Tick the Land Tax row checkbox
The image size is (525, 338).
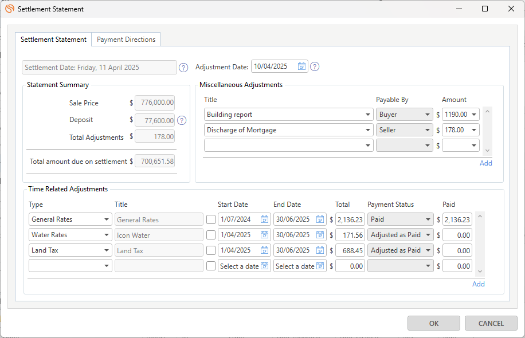click(211, 250)
